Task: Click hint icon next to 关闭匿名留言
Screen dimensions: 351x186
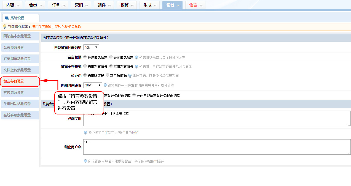Action: 136,58
